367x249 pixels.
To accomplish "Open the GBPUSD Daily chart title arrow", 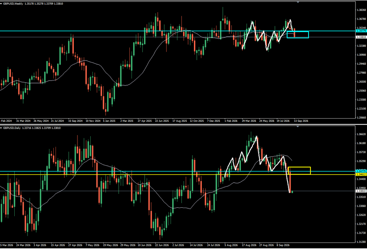I will click(x=1, y=128).
